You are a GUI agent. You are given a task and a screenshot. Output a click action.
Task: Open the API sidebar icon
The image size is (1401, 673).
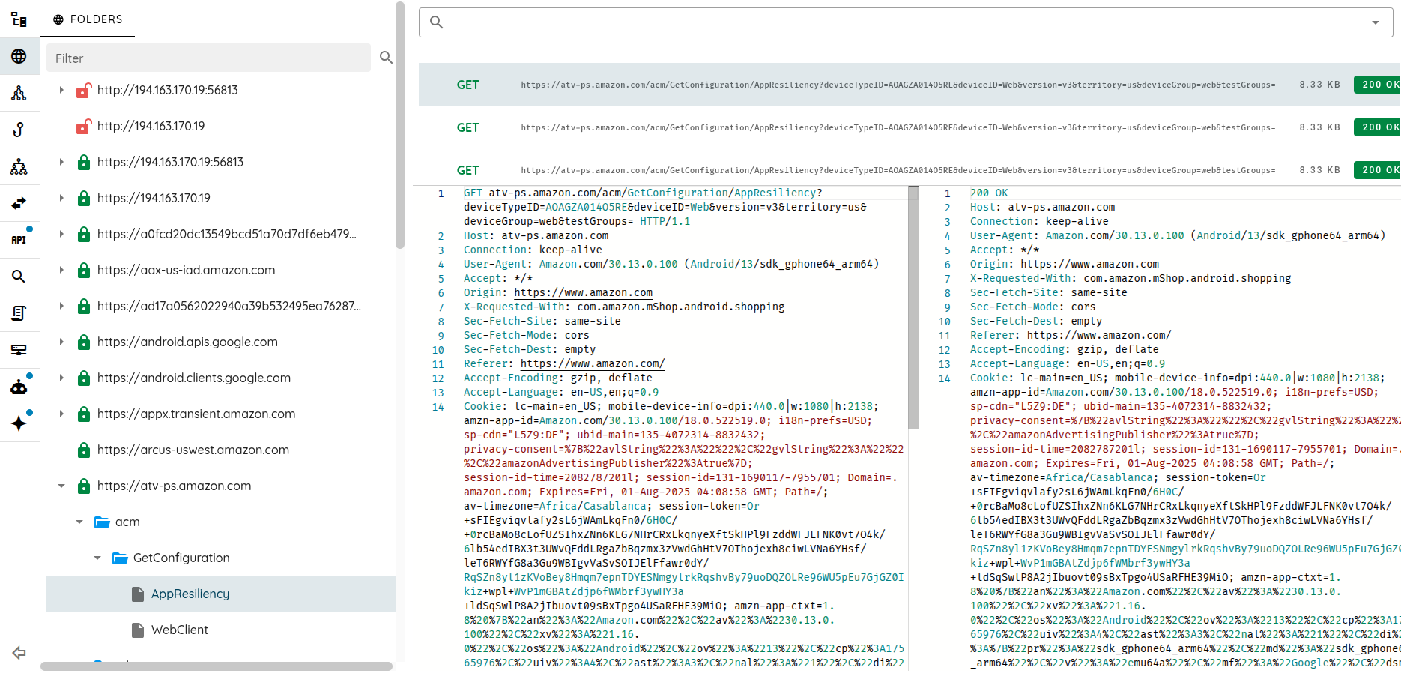click(19, 240)
